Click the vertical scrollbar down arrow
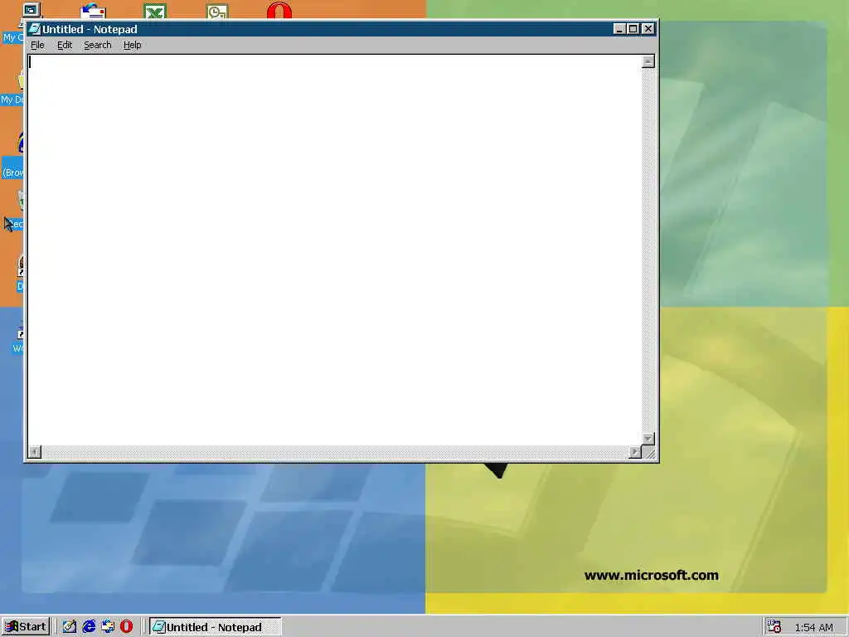Viewport: 849px width, 637px height. pyautogui.click(x=648, y=439)
